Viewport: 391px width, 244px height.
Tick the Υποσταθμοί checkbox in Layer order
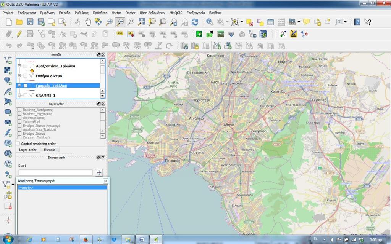pyautogui.click(x=19, y=122)
